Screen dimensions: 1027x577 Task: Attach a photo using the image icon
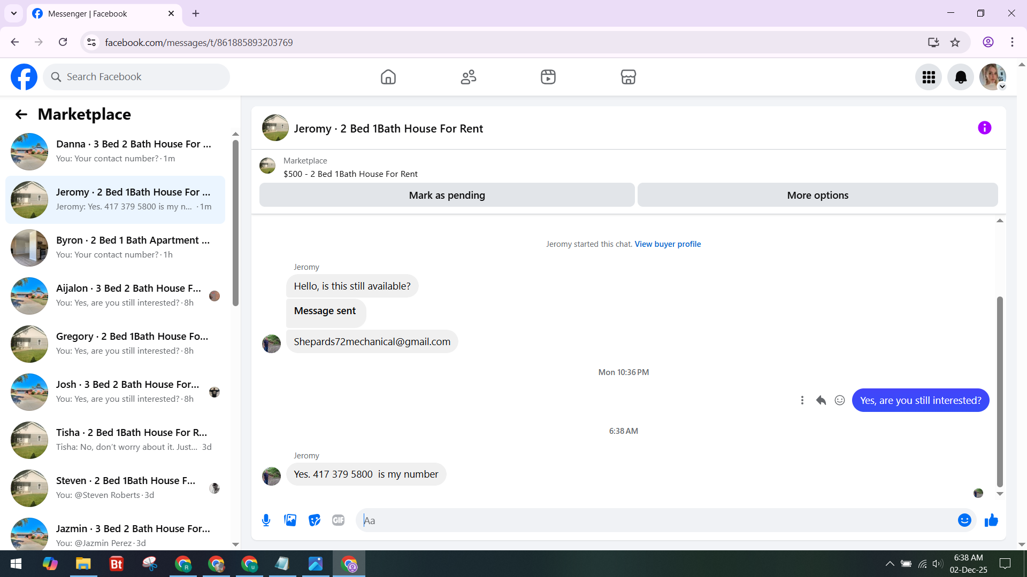tap(290, 520)
